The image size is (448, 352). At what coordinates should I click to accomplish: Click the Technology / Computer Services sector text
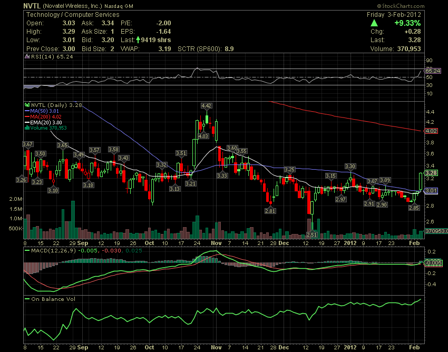click(73, 15)
